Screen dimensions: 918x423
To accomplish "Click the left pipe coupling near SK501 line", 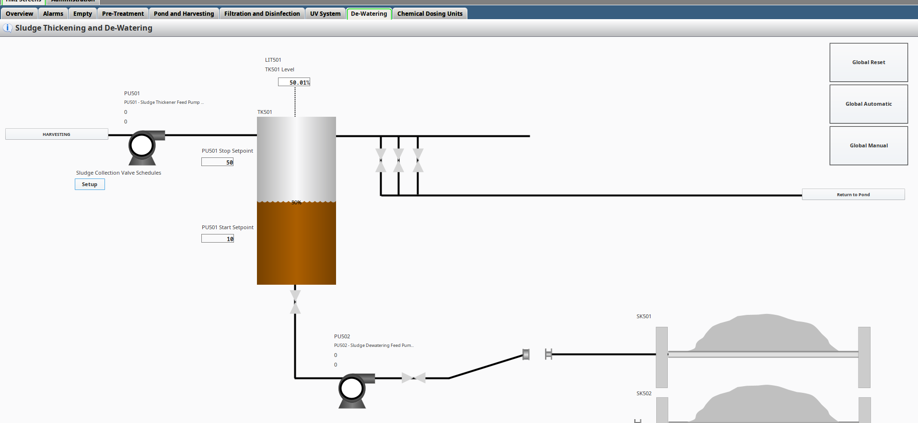I will [x=526, y=355].
